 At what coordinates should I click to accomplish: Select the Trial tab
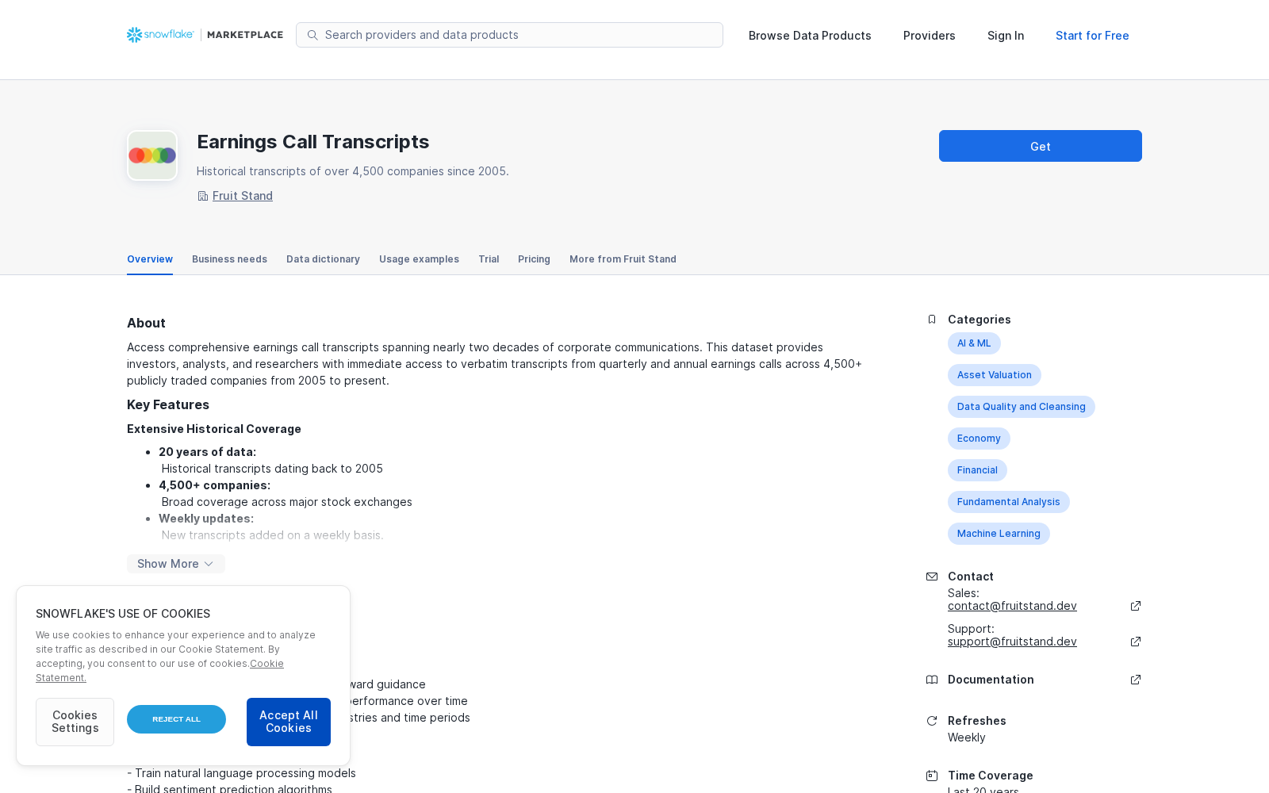[x=489, y=259]
